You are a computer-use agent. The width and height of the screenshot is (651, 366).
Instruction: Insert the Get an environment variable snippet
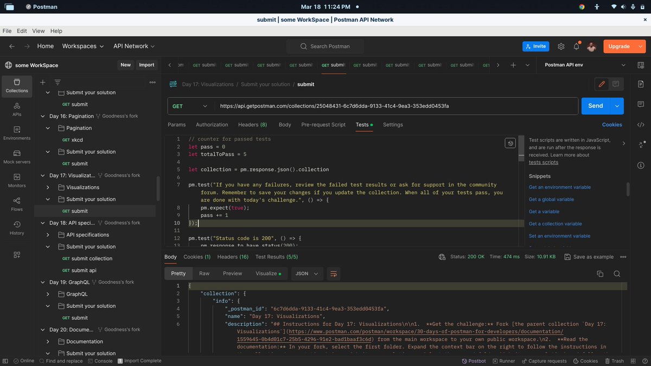[560, 187]
